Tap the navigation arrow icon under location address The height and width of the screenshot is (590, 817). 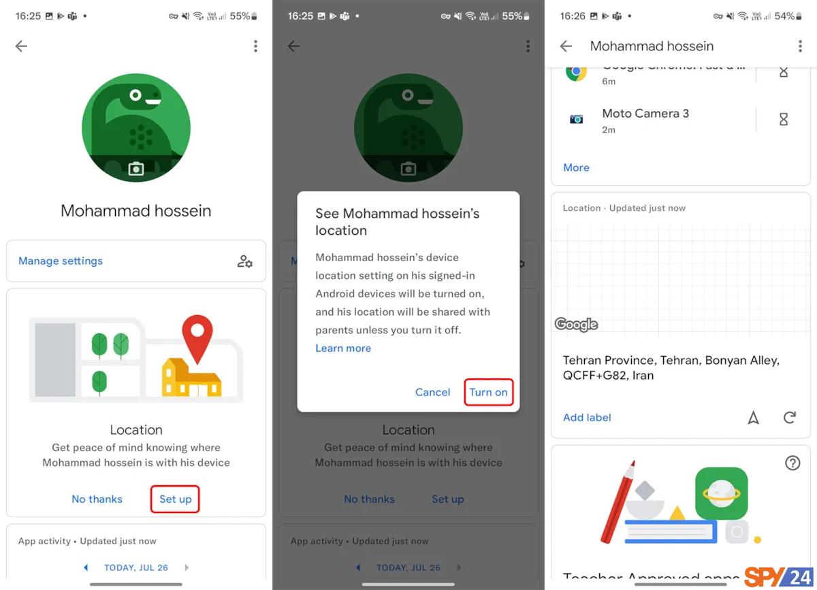753,418
